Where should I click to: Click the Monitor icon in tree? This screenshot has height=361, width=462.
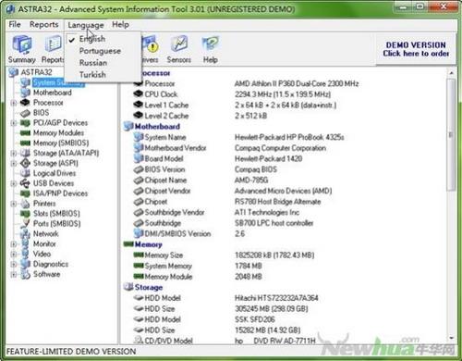(x=25, y=244)
